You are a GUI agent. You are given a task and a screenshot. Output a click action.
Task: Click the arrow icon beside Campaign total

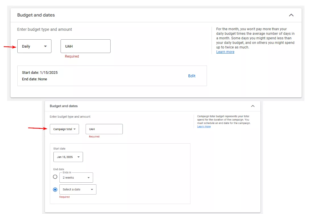74,129
